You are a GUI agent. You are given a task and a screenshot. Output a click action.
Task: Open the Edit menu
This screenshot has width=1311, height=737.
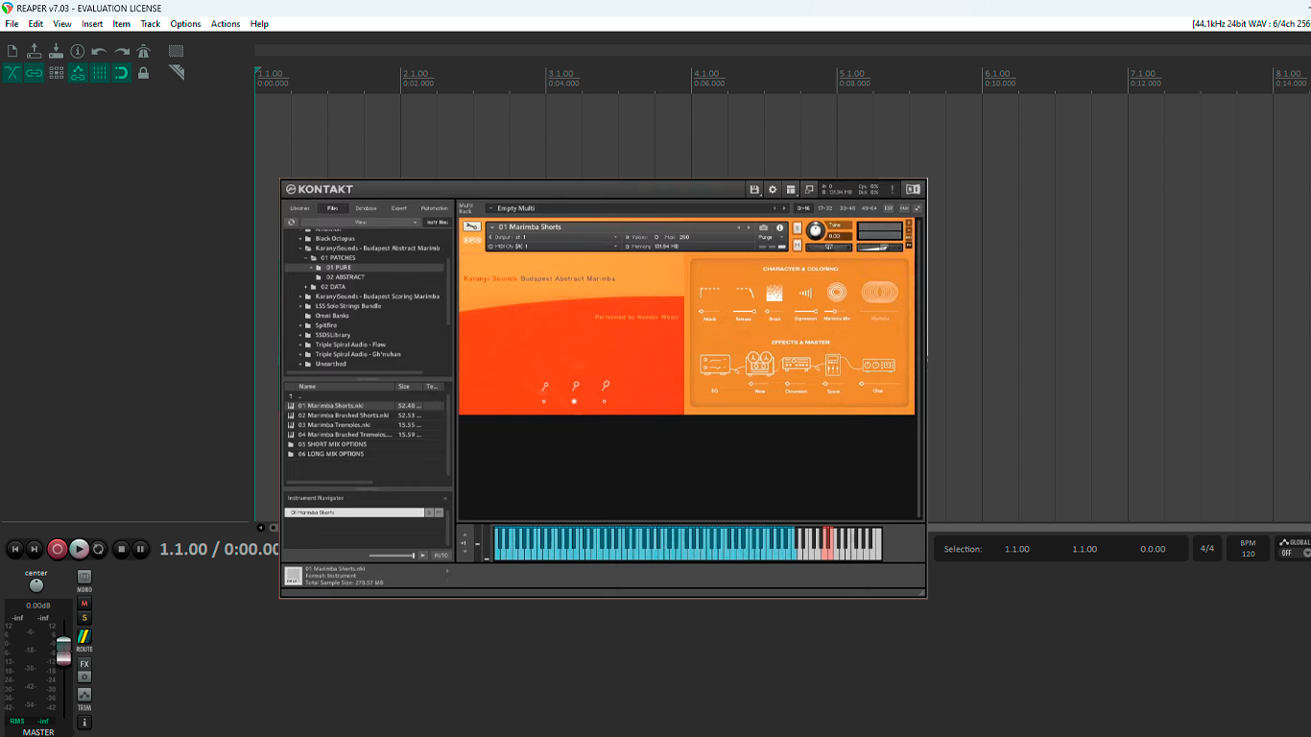[36, 24]
